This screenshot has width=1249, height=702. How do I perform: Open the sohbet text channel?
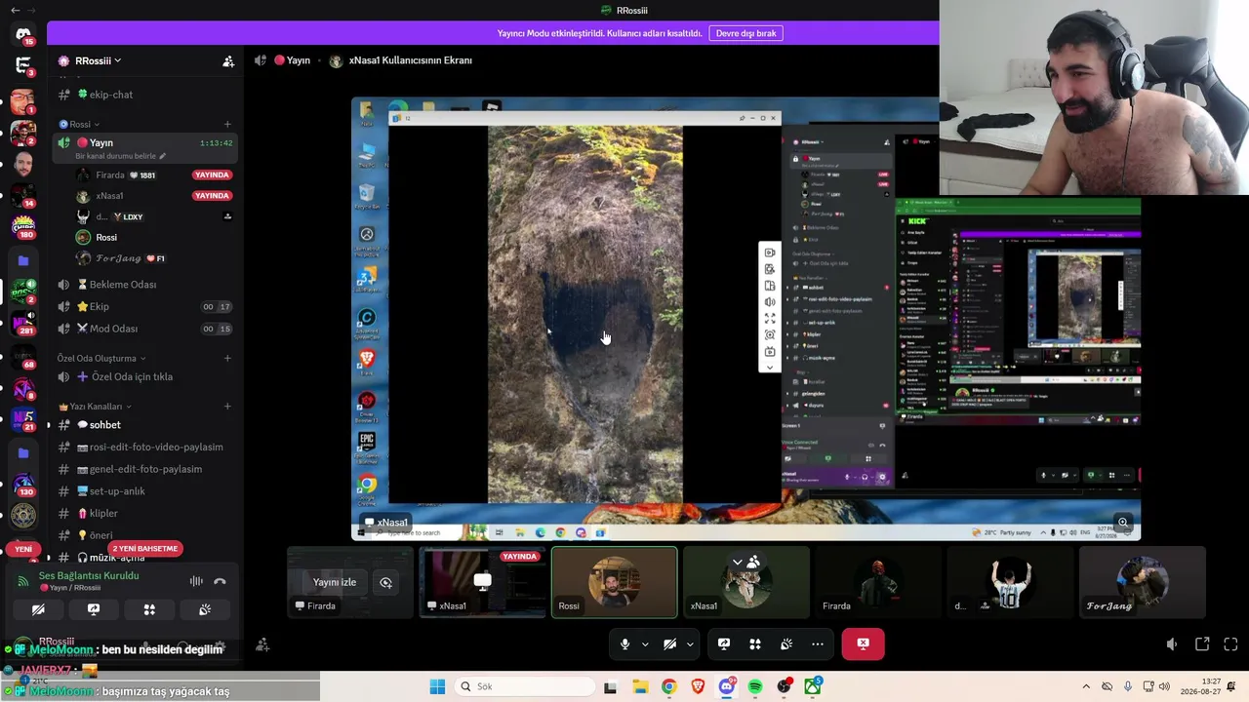coord(145,425)
